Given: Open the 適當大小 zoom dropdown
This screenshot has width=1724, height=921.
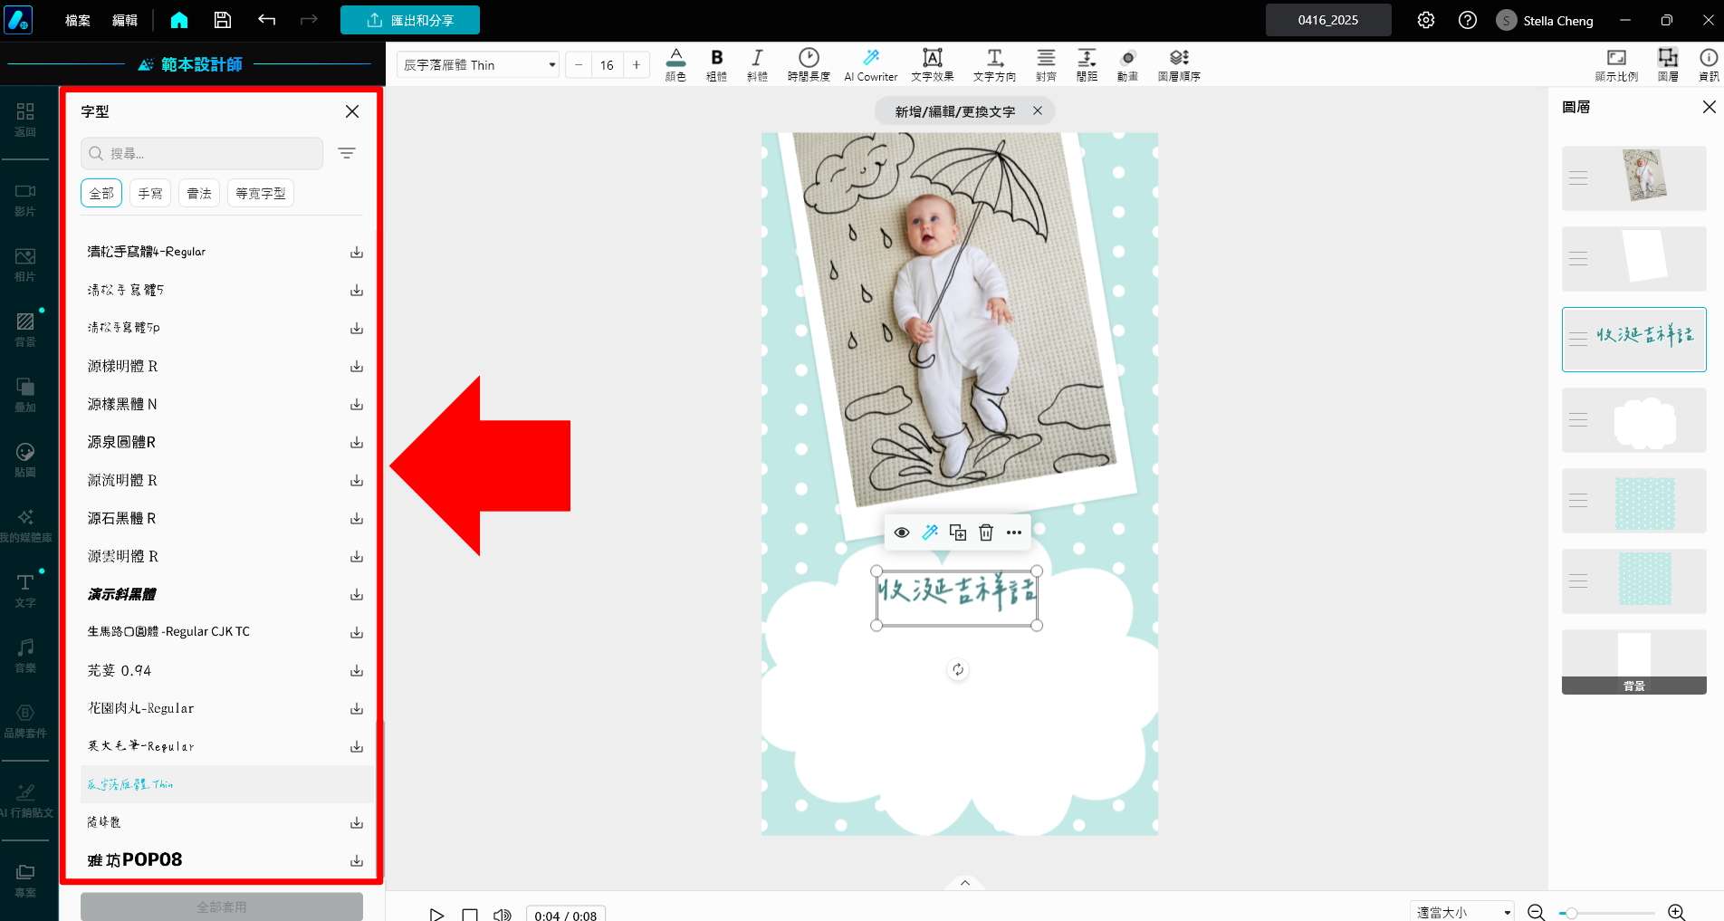Looking at the screenshot, I should click(1462, 912).
